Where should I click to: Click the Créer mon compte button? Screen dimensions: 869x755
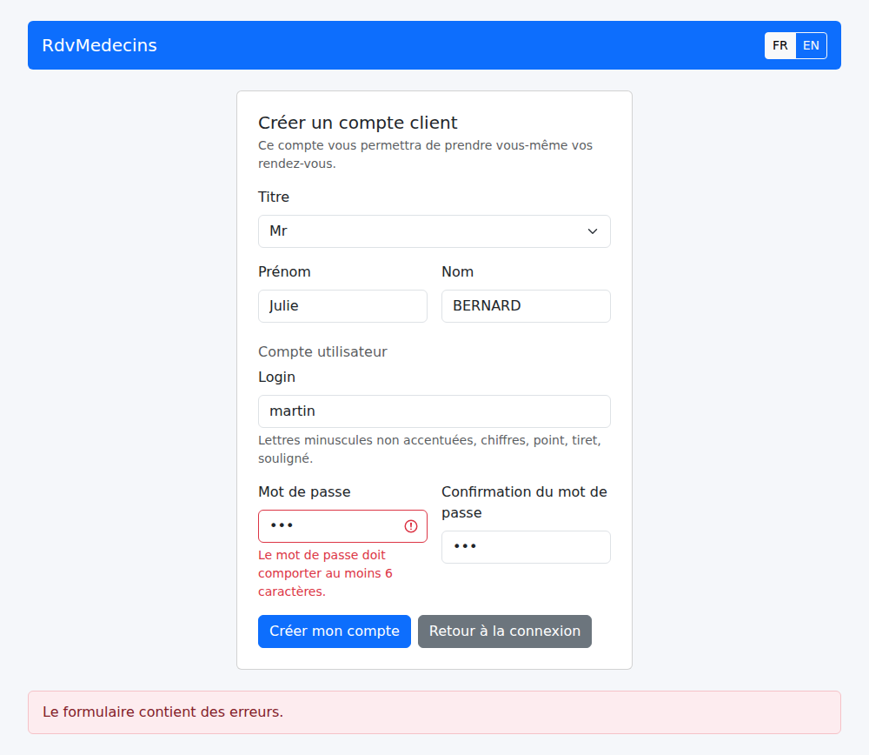click(x=335, y=631)
